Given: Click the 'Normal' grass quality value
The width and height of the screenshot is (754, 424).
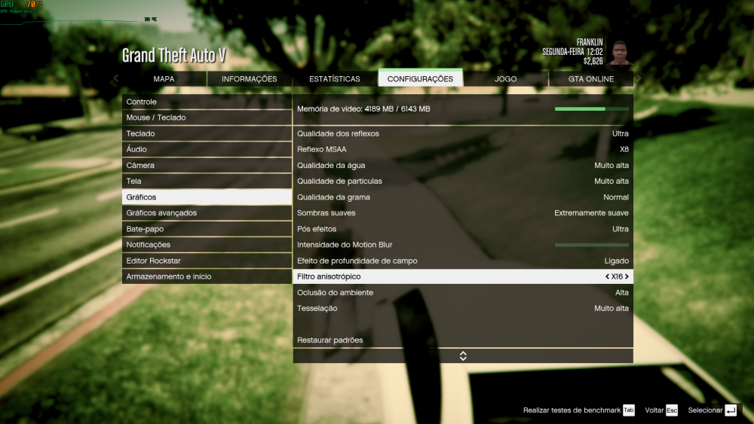Looking at the screenshot, I should point(616,197).
